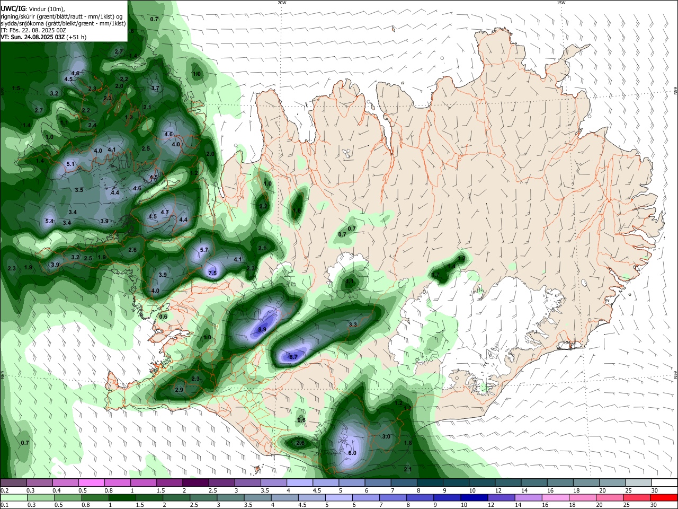Click the '7.5' precipitation value

[212, 273]
